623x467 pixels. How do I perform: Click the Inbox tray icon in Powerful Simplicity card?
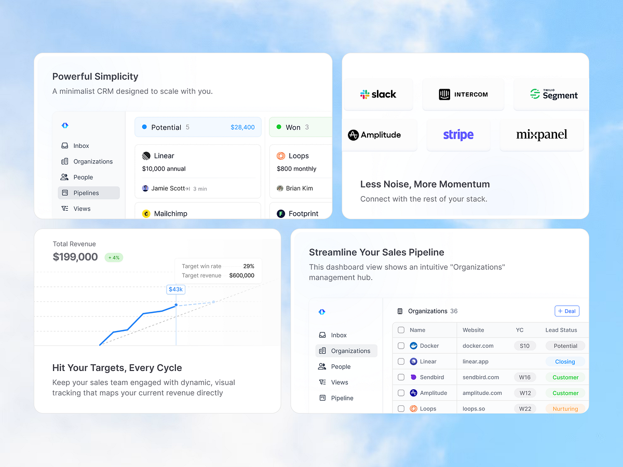pos(65,146)
